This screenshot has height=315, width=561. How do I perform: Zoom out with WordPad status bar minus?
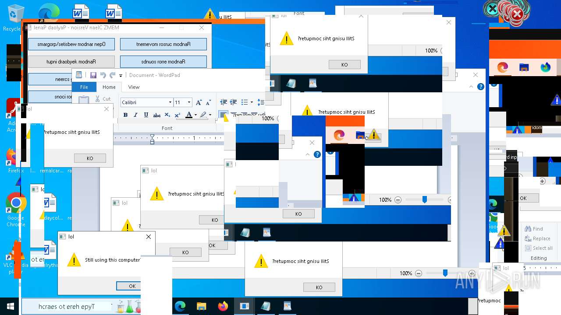pyautogui.click(x=419, y=273)
